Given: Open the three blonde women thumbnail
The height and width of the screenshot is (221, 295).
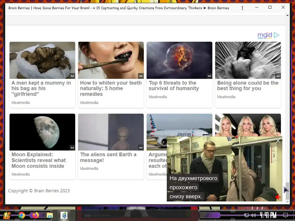Looking at the screenshot, I should point(248,125).
